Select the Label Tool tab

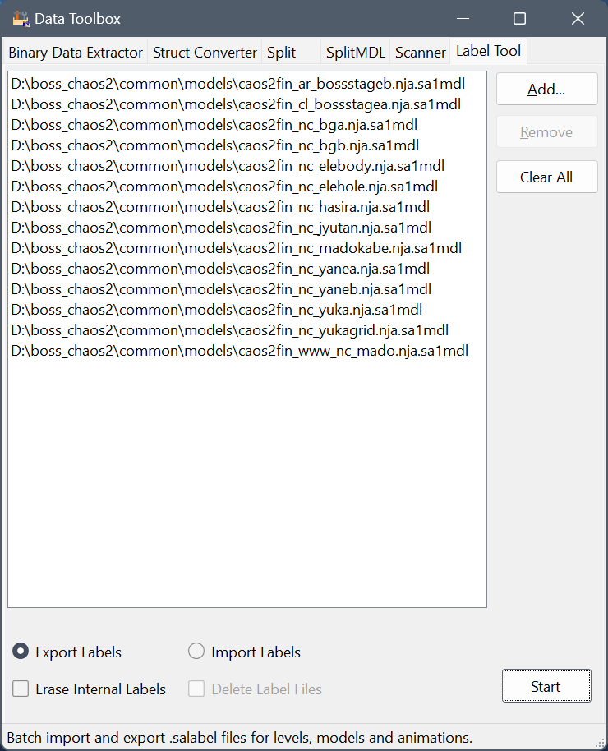coord(488,51)
